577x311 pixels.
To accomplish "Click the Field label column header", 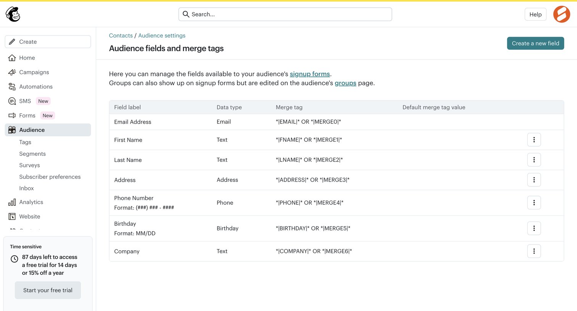I will tap(127, 107).
